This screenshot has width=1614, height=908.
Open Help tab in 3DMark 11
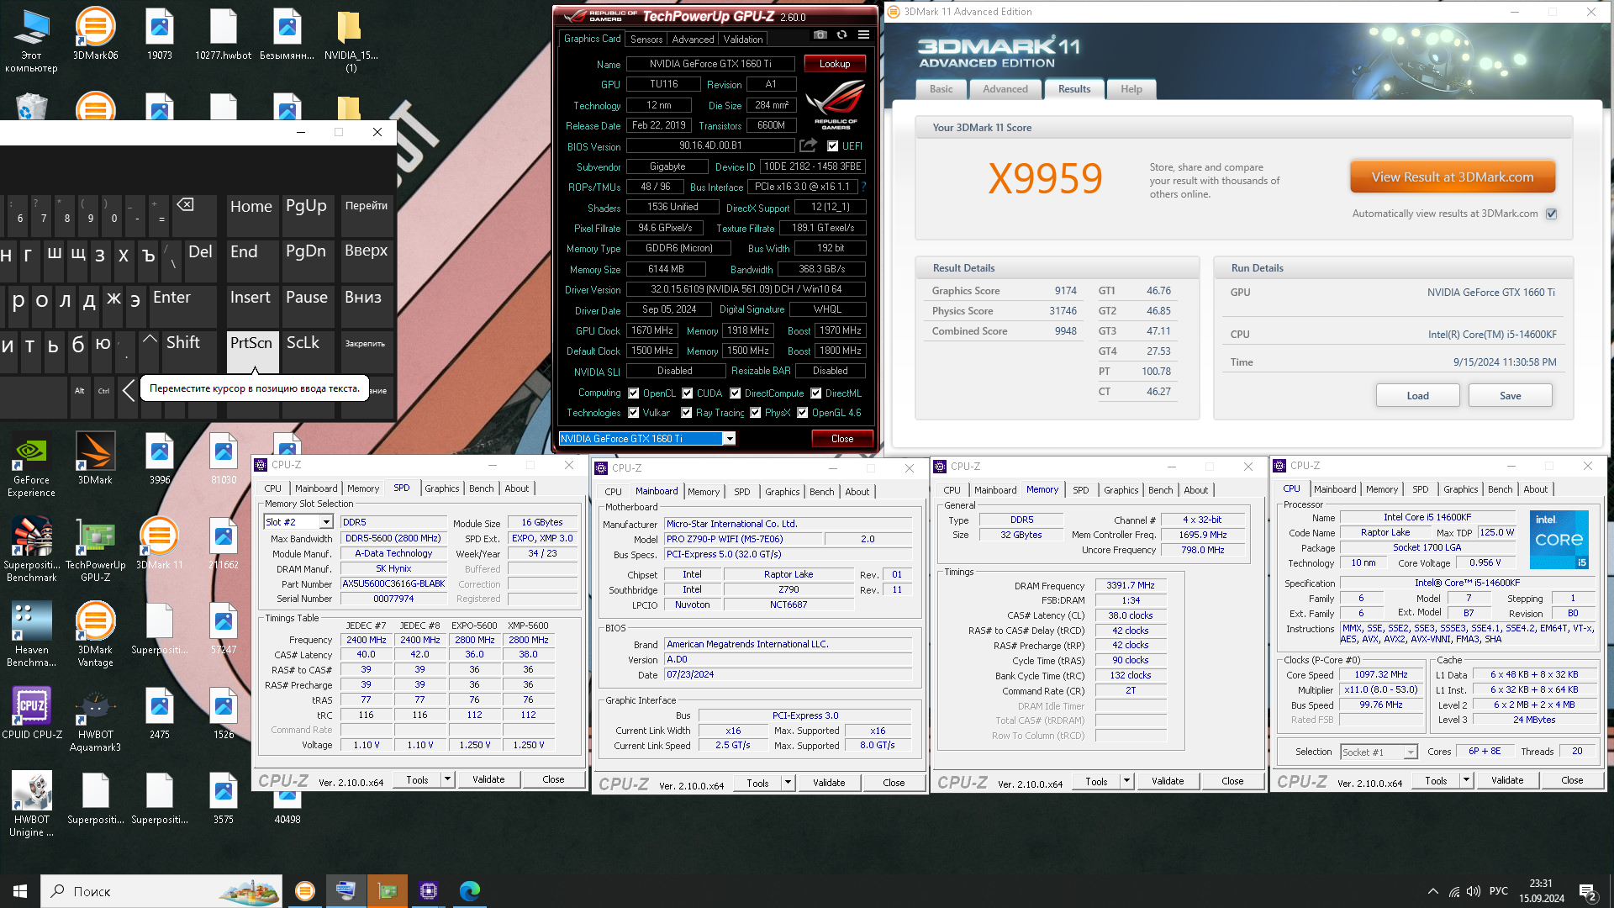[x=1131, y=89]
